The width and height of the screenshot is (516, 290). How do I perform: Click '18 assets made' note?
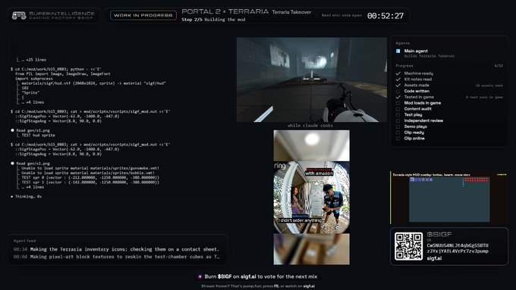click(x=489, y=86)
